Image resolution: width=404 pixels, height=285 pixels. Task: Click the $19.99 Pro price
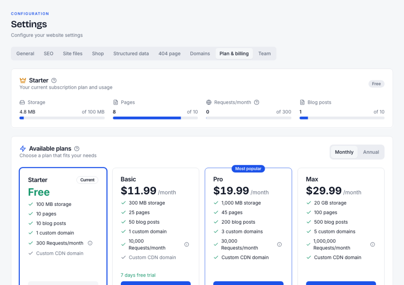tap(231, 191)
